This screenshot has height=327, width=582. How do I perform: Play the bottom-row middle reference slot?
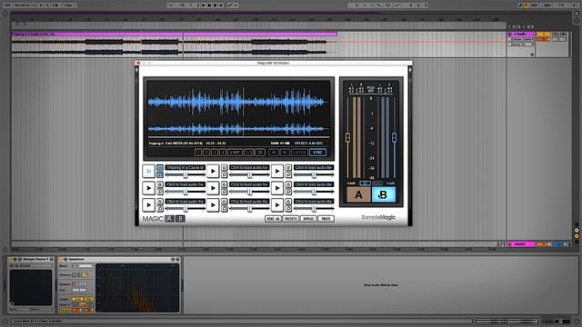point(213,204)
